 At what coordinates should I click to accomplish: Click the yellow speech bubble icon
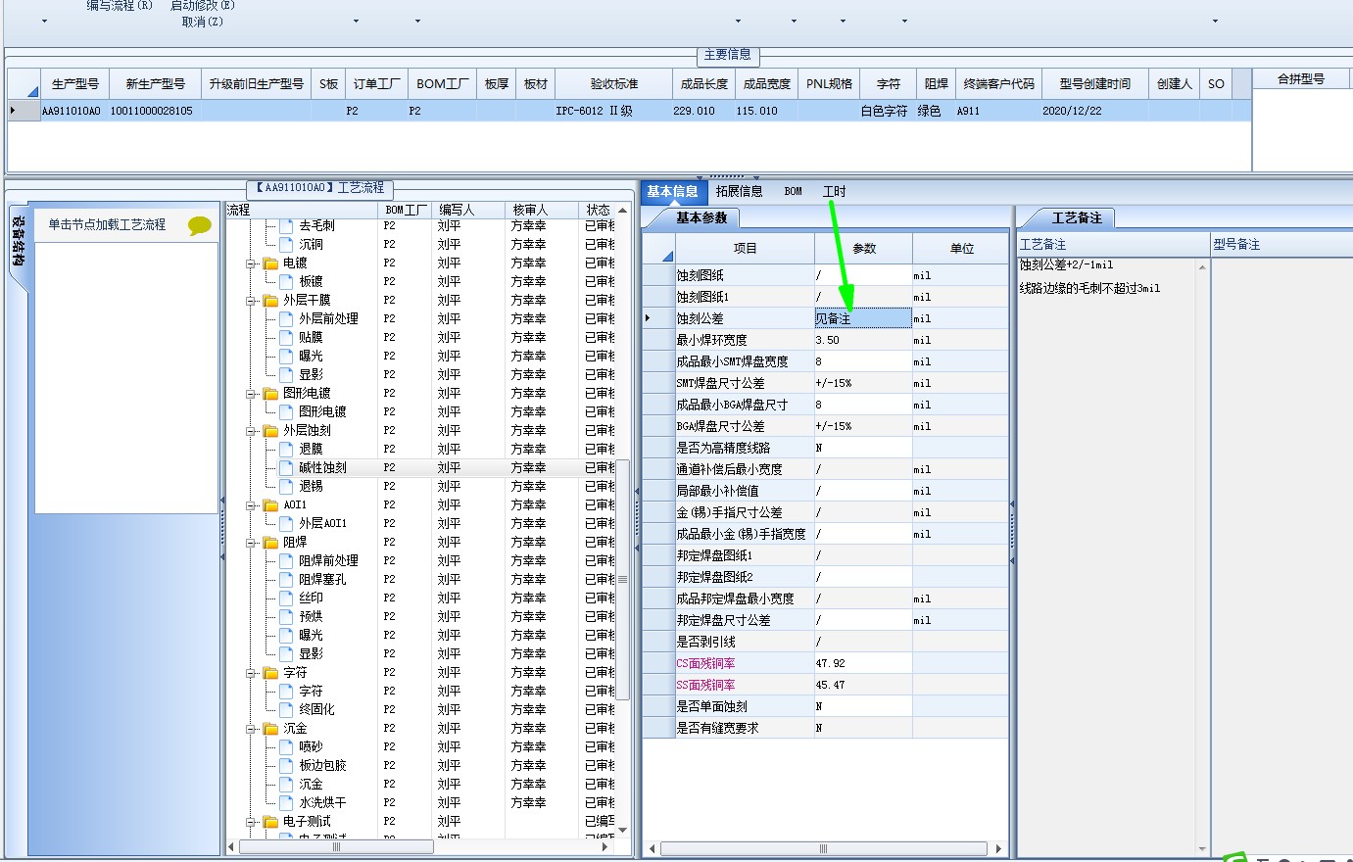(x=199, y=226)
